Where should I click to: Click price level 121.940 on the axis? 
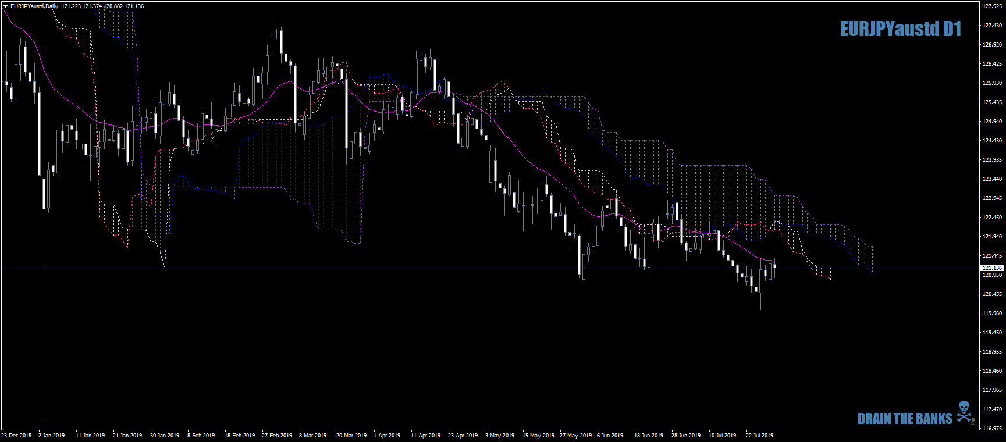[x=992, y=237]
